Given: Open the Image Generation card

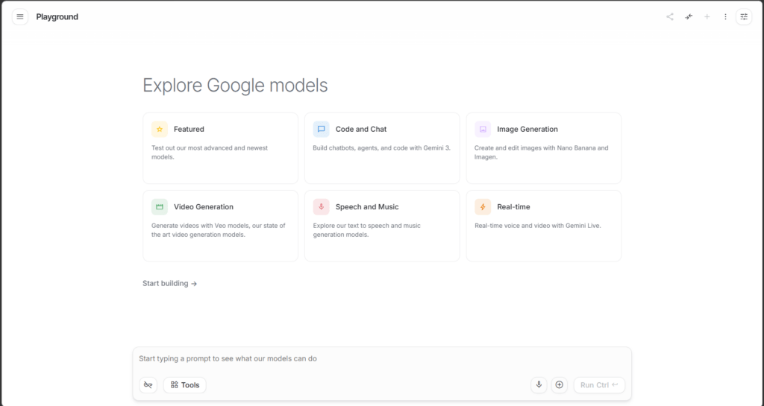Looking at the screenshot, I should (x=544, y=148).
